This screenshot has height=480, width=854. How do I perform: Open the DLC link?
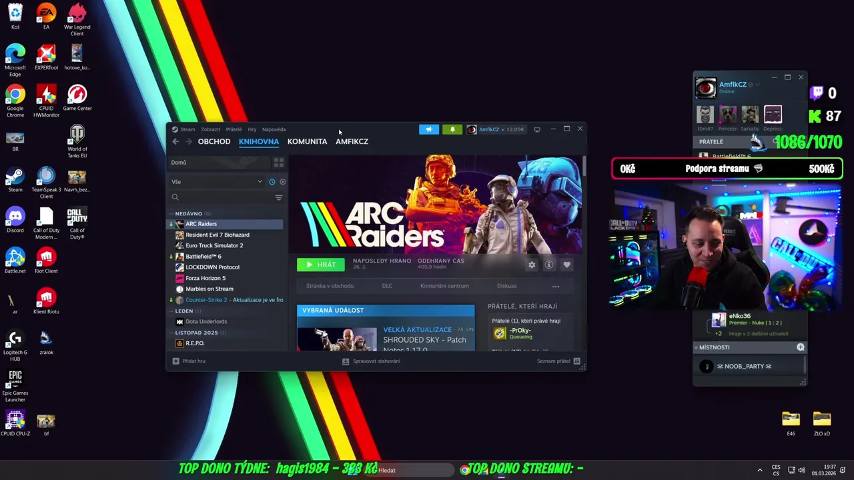tap(387, 286)
